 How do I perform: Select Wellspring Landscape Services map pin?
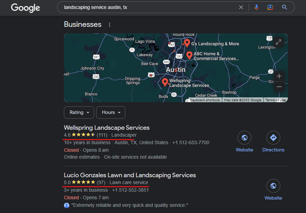coord(165,82)
